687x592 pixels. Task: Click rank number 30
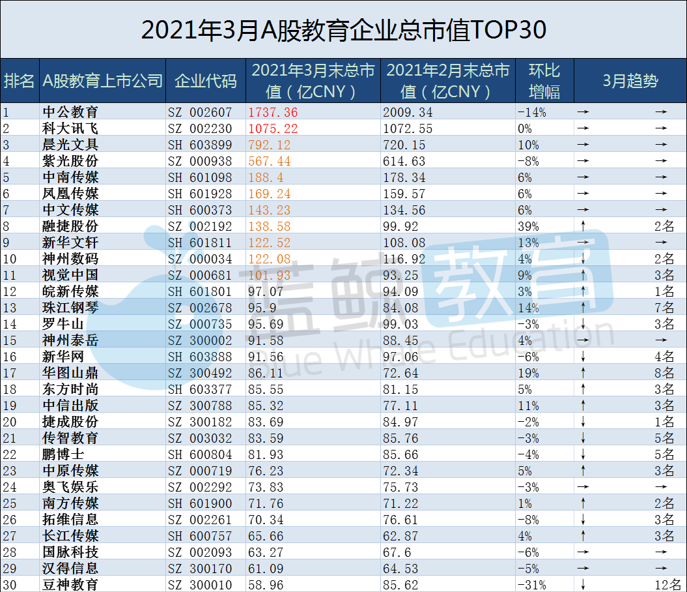10,585
